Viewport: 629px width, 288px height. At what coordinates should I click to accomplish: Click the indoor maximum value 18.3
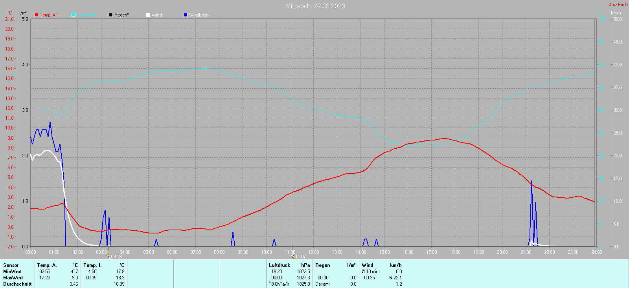(120, 278)
